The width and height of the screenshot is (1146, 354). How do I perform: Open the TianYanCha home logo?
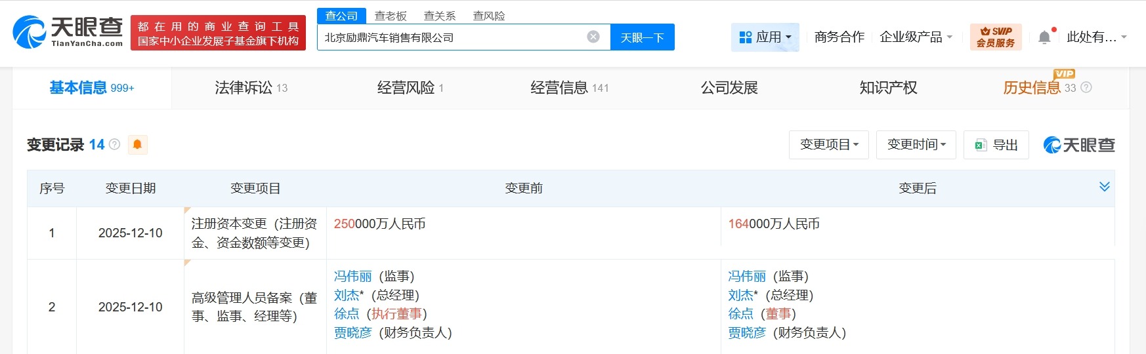tap(68, 32)
